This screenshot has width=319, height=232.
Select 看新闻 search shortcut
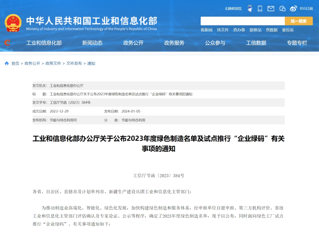(206, 30)
